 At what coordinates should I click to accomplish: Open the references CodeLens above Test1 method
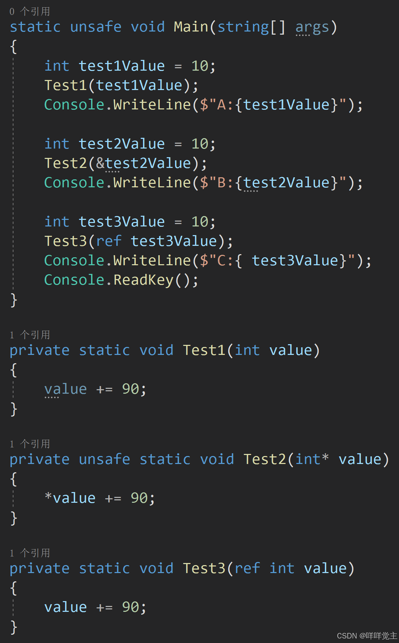(30, 335)
